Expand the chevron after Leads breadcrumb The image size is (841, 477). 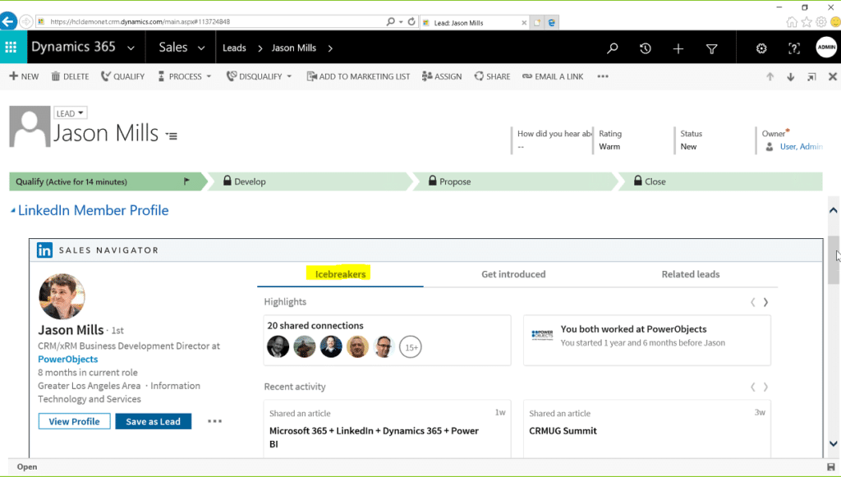260,48
